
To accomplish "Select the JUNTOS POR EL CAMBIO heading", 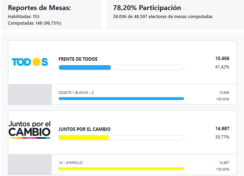I will pyautogui.click(x=84, y=129).
